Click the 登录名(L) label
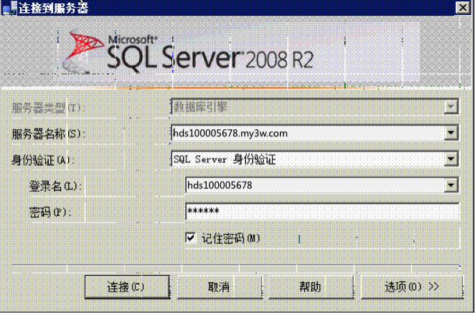This screenshot has height=313, width=475. tap(56, 187)
